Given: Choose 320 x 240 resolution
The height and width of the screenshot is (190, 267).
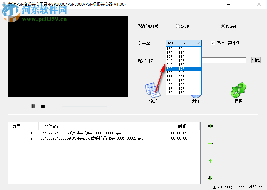Looking at the screenshot, I should point(183,73).
